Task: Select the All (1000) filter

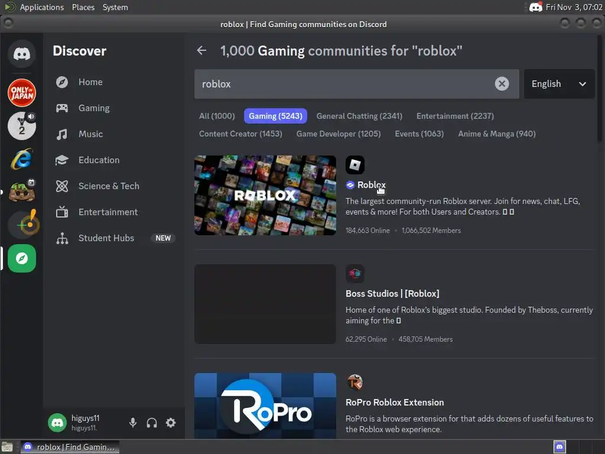Action: pyautogui.click(x=217, y=116)
